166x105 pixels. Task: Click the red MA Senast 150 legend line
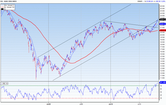click(2, 7)
